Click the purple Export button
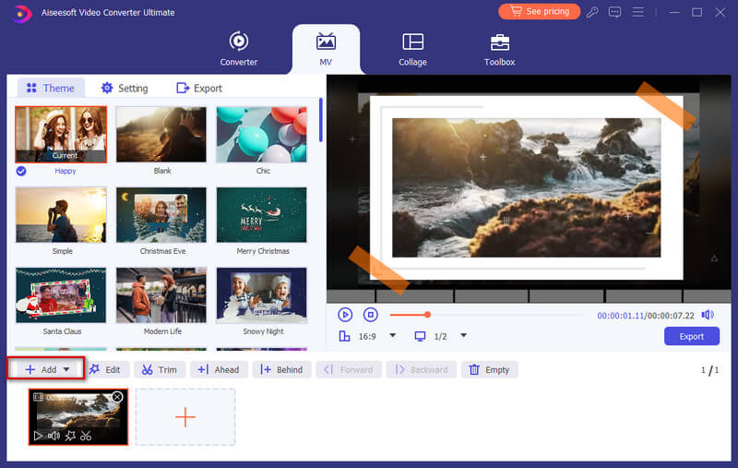Screen dimensions: 738x468 [691, 336]
